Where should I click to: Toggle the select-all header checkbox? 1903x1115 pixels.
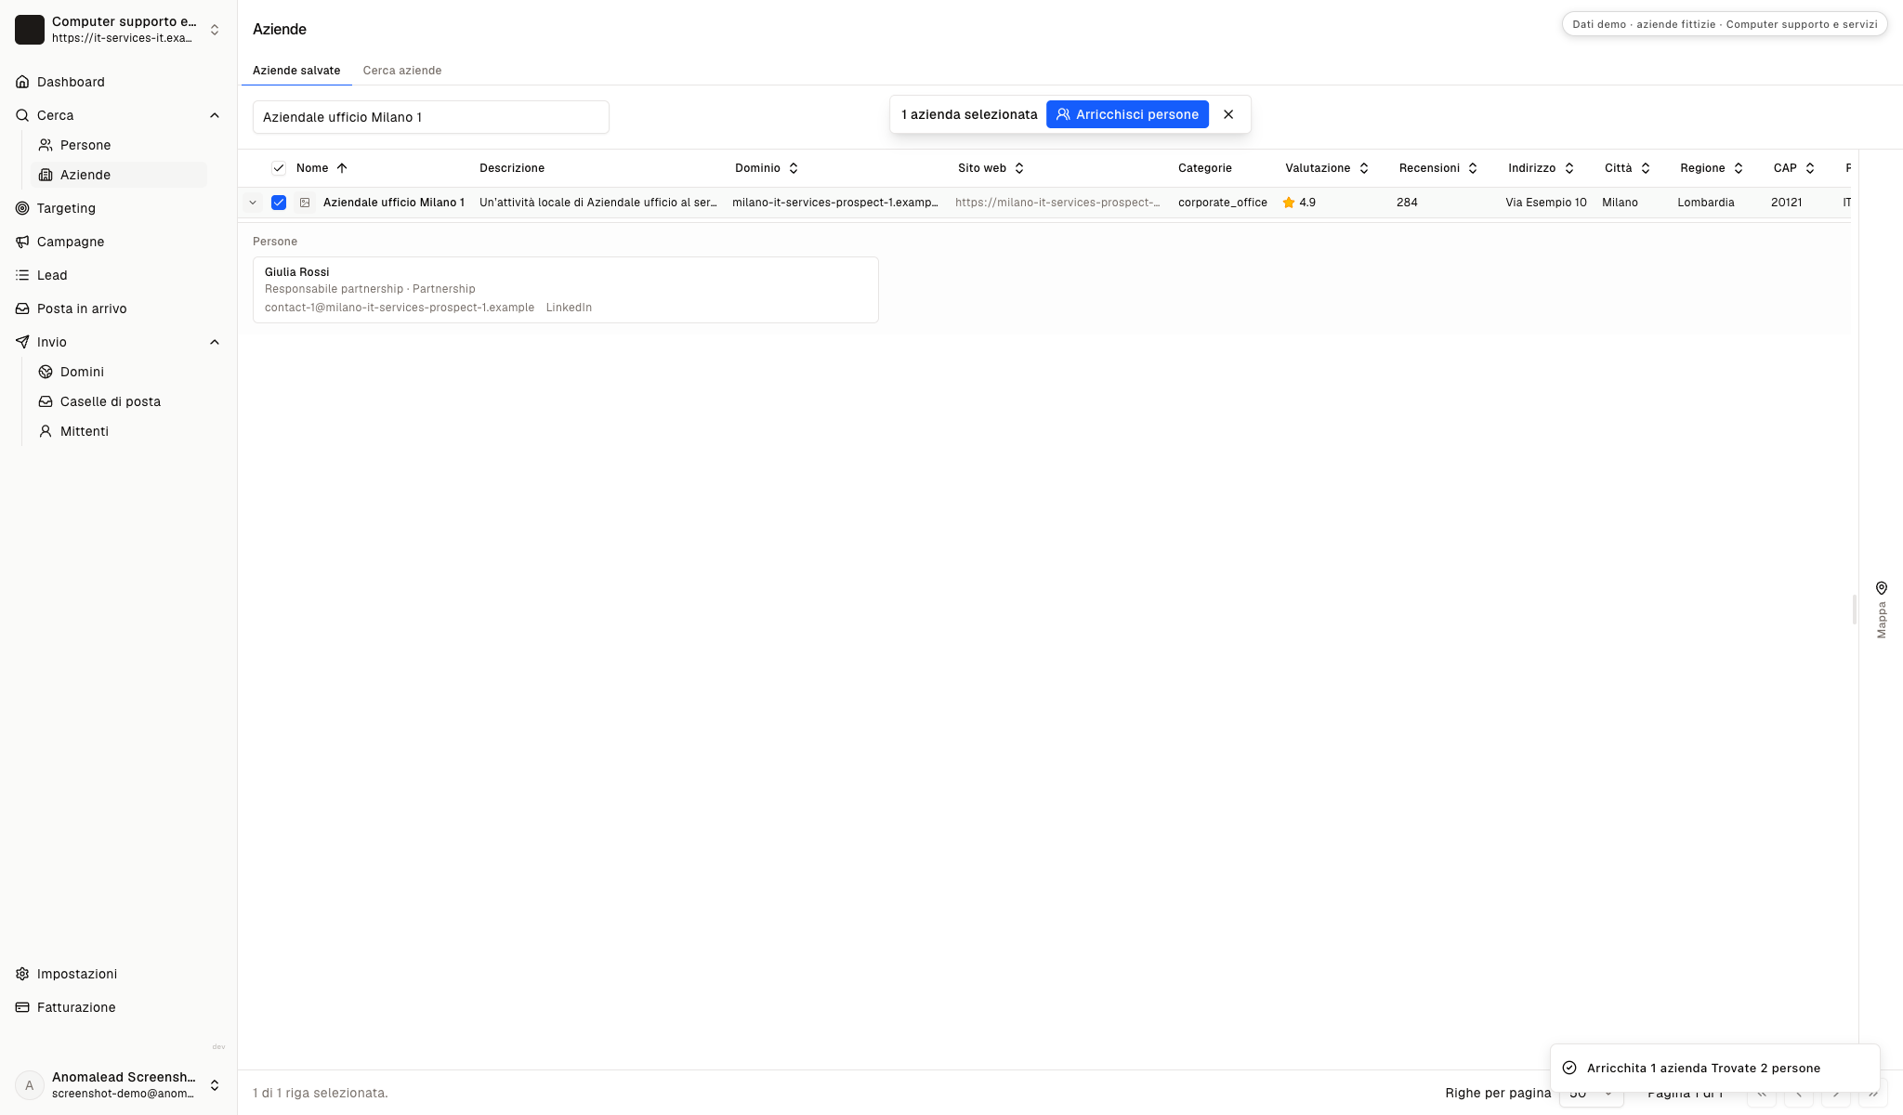point(279,168)
